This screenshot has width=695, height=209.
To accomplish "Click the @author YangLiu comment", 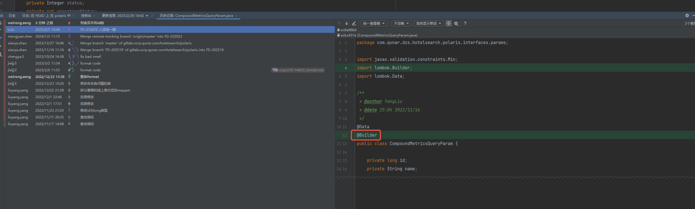I will [381, 102].
